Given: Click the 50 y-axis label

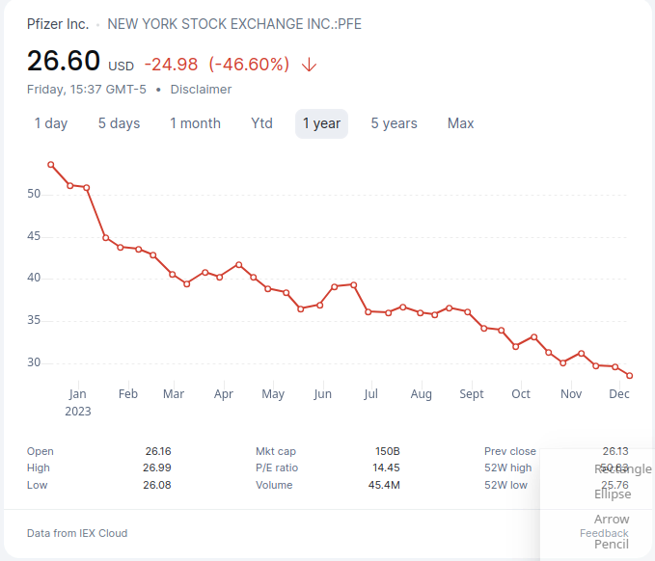Looking at the screenshot, I should [x=34, y=194].
